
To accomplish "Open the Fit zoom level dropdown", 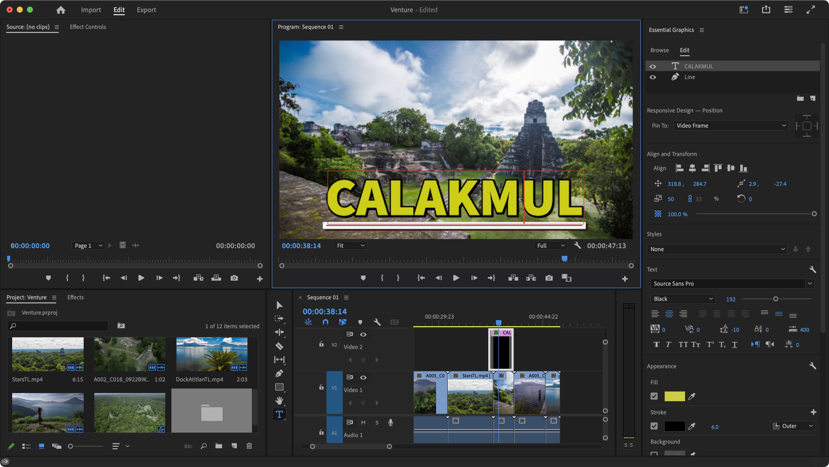I will pos(350,245).
